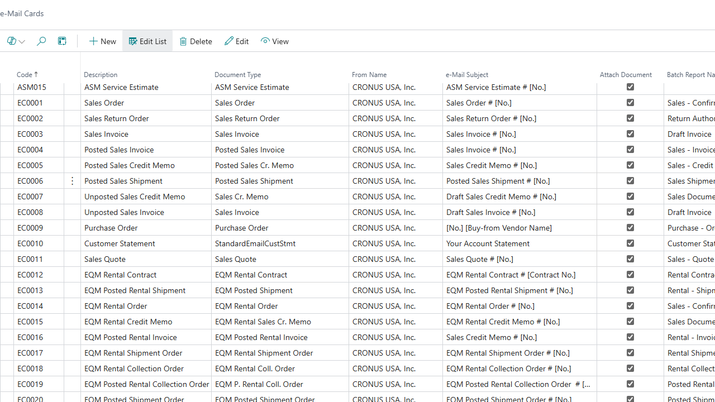
Task: Toggle Attach Document for Customer Statement row
Action: point(630,243)
